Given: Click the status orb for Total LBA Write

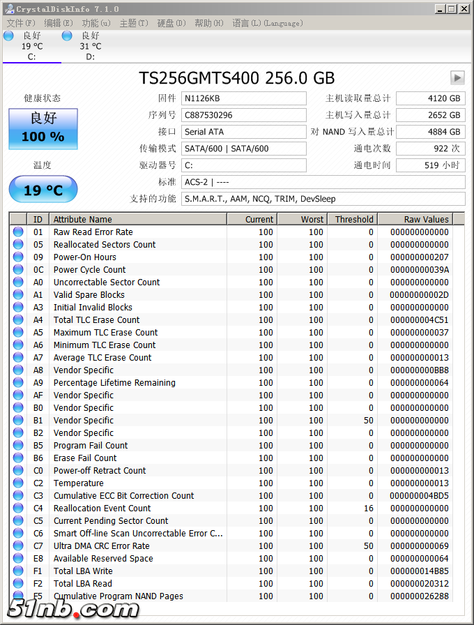Looking at the screenshot, I should 18,571.
